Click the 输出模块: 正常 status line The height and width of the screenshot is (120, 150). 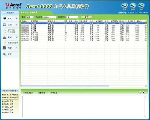[8, 112]
